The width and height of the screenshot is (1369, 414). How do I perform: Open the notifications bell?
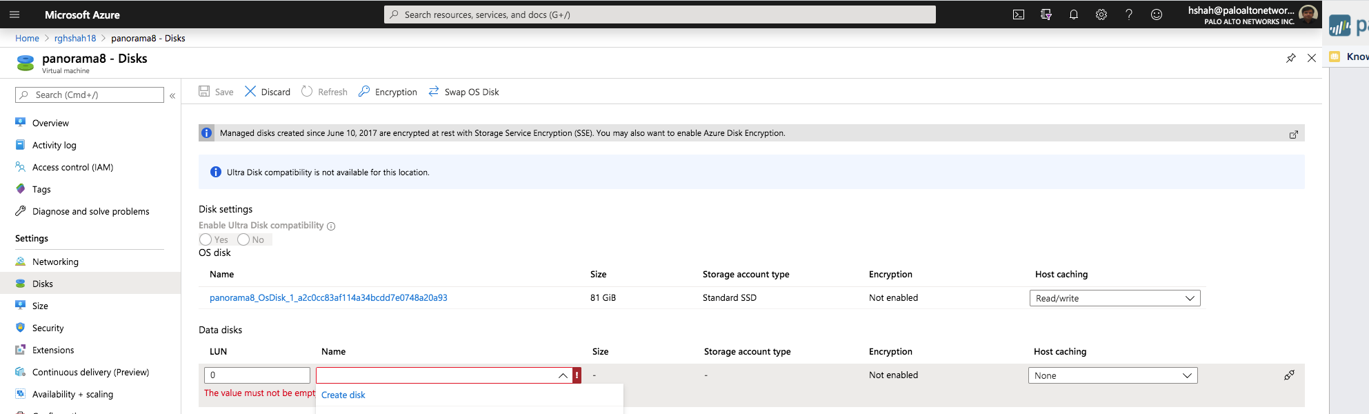click(x=1073, y=14)
